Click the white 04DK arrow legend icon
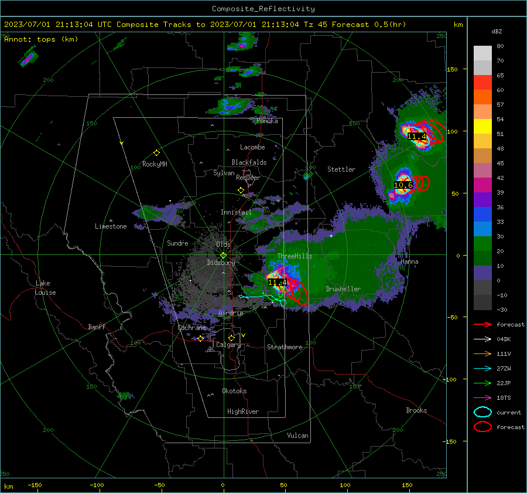The width and height of the screenshot is (527, 493). 482,339
